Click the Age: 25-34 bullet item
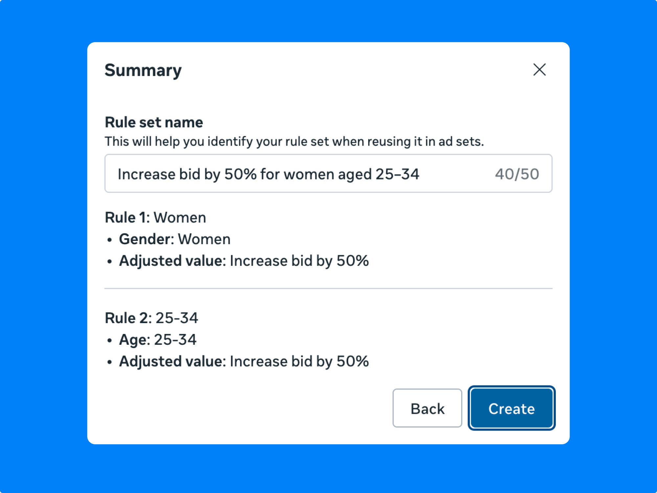Viewport: 657px width, 493px height. point(158,340)
